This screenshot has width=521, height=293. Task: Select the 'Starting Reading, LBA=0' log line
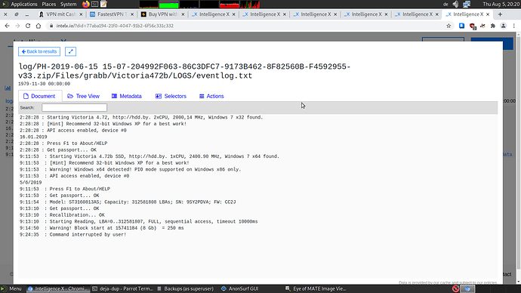coord(139,221)
